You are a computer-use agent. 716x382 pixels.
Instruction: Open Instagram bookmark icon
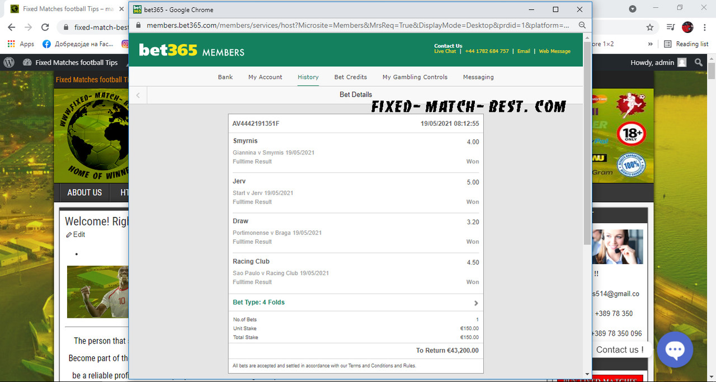tap(125, 44)
